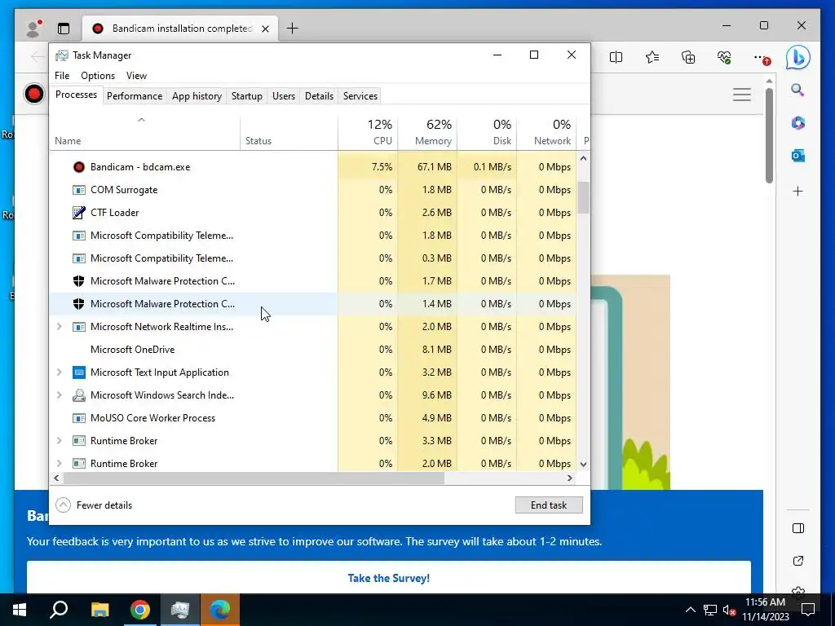Click the Microsoft Network Realtime Inspection icon
Image resolution: width=835 pixels, height=626 pixels.
(x=79, y=327)
